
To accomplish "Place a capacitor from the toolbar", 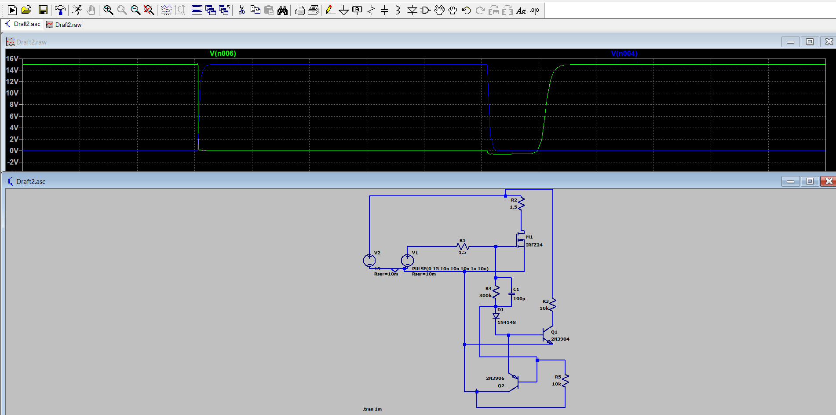I will click(384, 10).
